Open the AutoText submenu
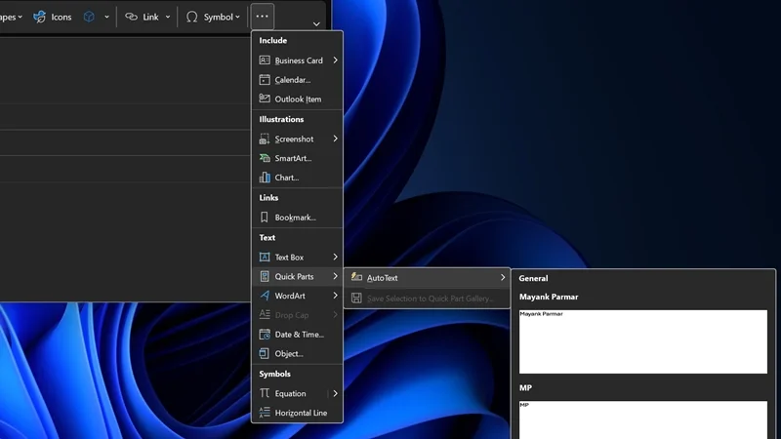The image size is (781, 439). (x=427, y=278)
